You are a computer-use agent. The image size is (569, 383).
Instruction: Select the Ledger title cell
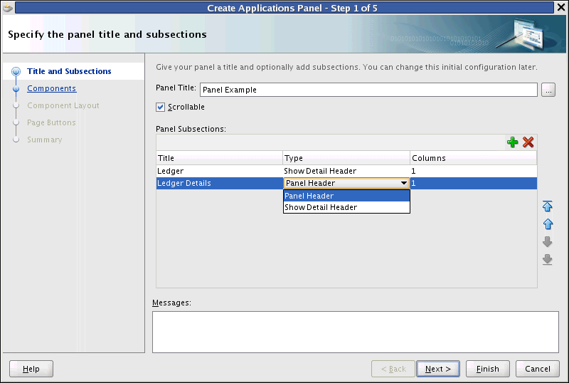coord(220,171)
